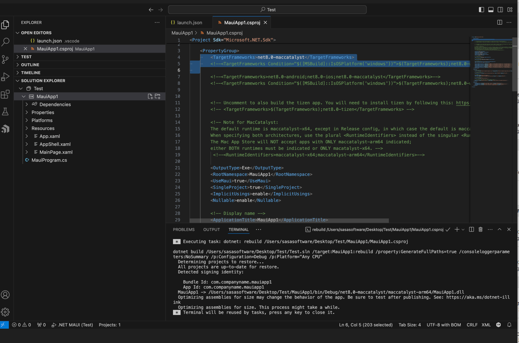Open the Manage gear settings
The image size is (519, 343).
(6, 312)
